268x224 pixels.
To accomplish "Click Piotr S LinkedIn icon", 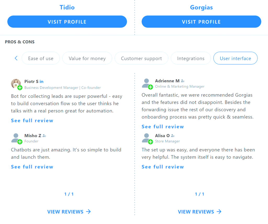I will click(42, 82).
